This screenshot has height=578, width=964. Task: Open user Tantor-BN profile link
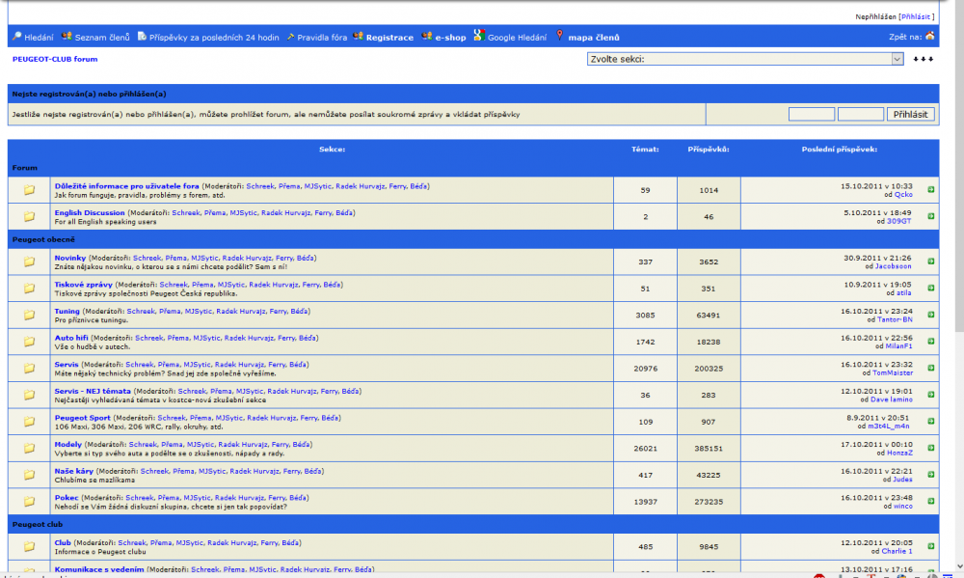click(895, 320)
